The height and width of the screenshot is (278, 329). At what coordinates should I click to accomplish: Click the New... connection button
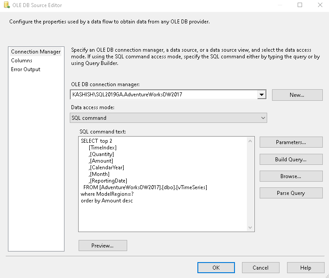point(297,95)
